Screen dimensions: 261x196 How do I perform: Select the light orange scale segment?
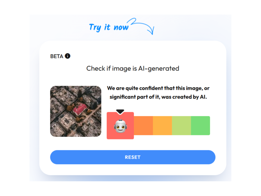click(163, 125)
